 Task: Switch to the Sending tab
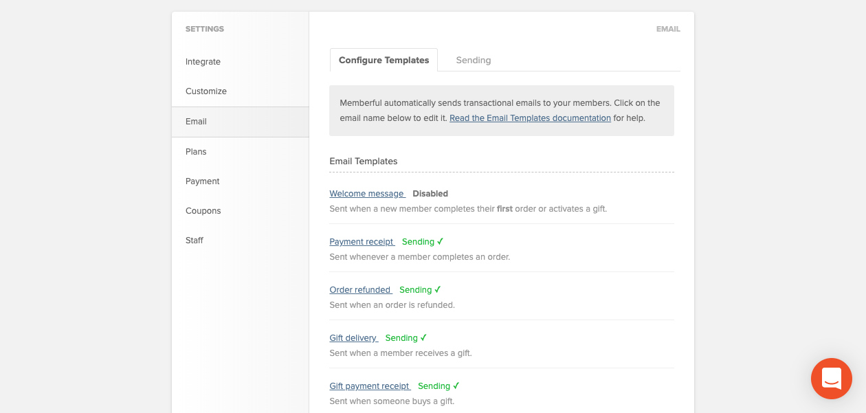(474, 60)
